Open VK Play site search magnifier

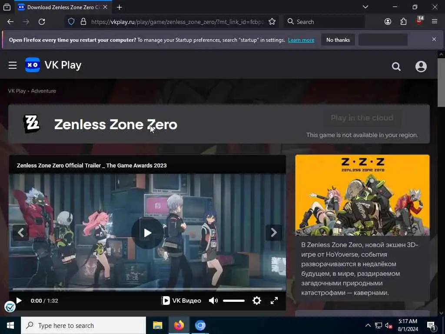[396, 67]
